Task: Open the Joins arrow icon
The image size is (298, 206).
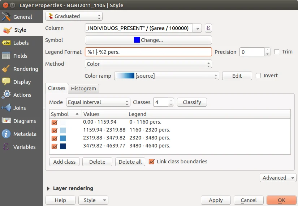Action: click(7, 108)
